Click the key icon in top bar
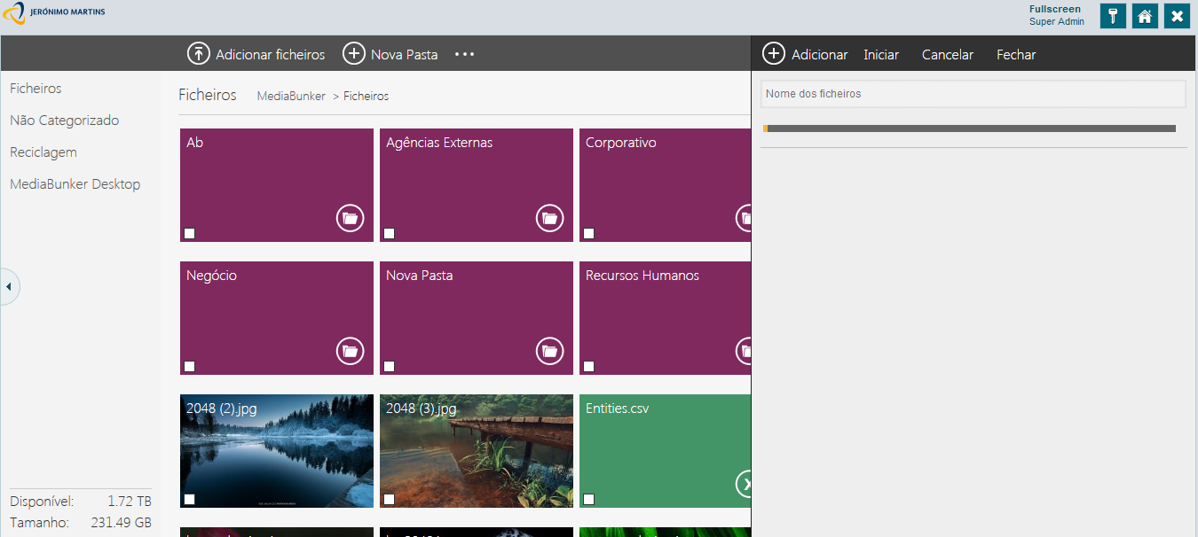 click(x=1113, y=16)
